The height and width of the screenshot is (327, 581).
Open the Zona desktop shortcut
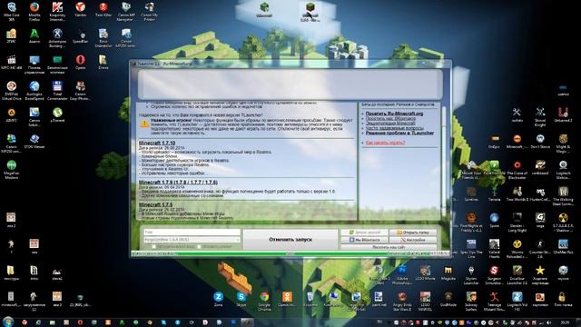pyautogui.click(x=218, y=299)
